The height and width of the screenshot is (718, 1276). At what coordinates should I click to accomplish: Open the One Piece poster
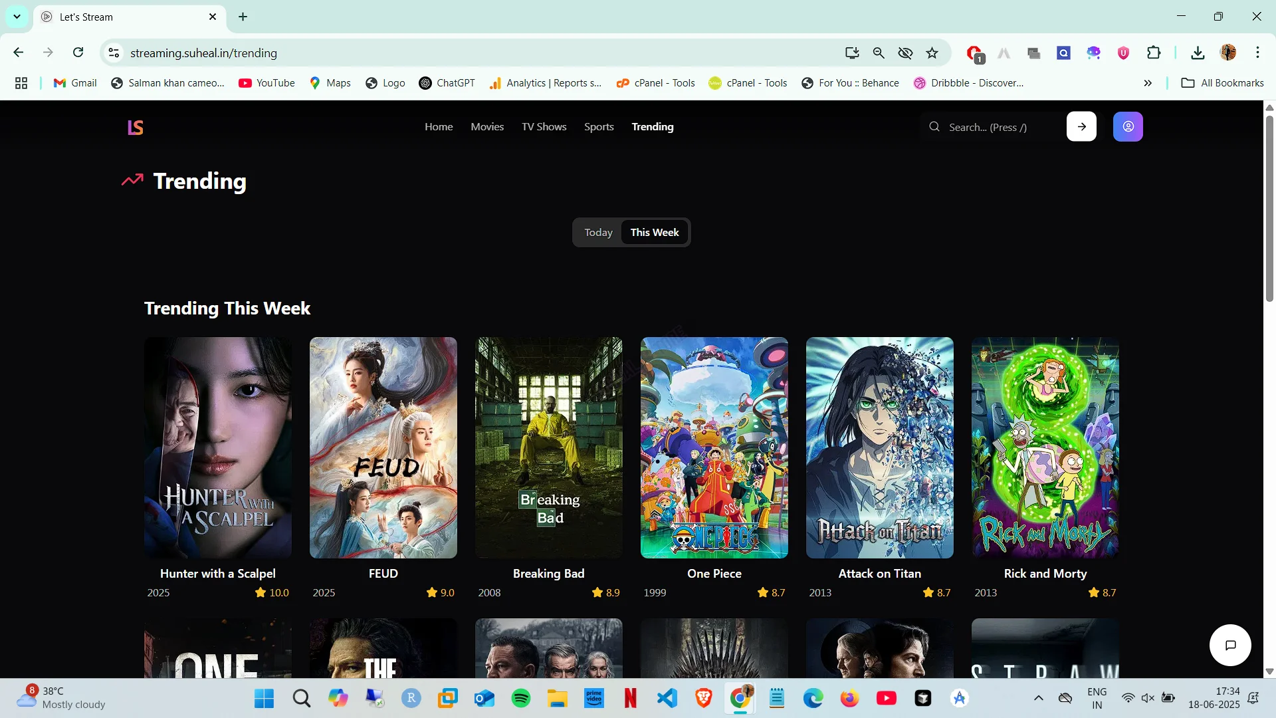(714, 447)
